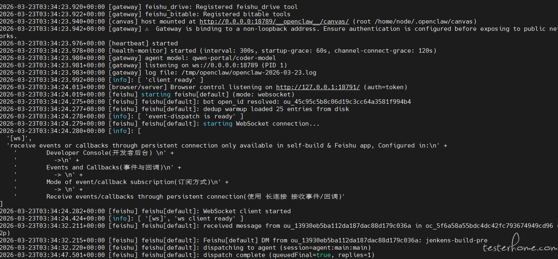558x259 pixels.
Task: Select the bot open_id starting with ou_45c95c5b
Action: click(x=343, y=102)
